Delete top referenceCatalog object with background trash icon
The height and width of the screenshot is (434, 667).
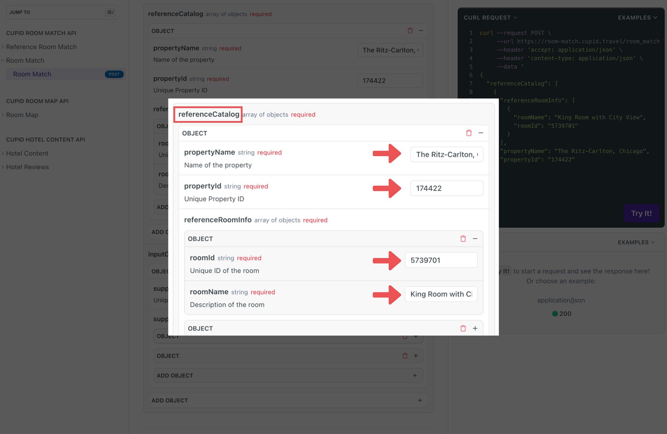coord(410,31)
